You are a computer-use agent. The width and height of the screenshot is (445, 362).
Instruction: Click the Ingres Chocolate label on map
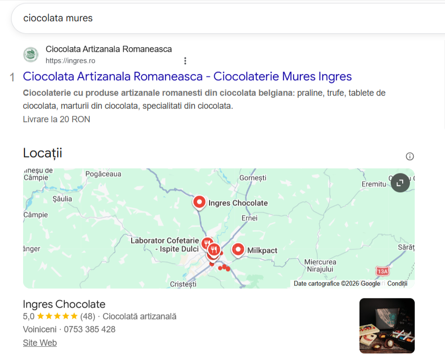pyautogui.click(x=238, y=203)
